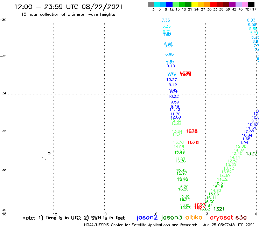
Task: Click the wave height value 16.22
Action: click(x=184, y=200)
